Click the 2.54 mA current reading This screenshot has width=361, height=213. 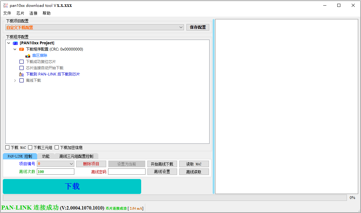click(x=136, y=208)
